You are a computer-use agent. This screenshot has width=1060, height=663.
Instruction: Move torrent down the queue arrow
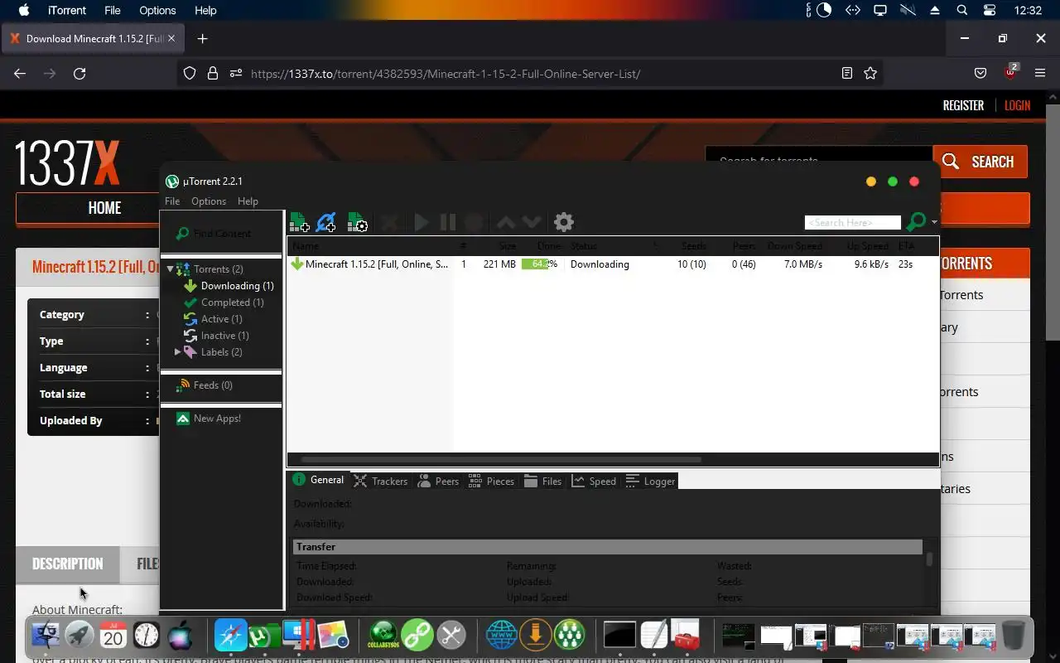(x=532, y=222)
